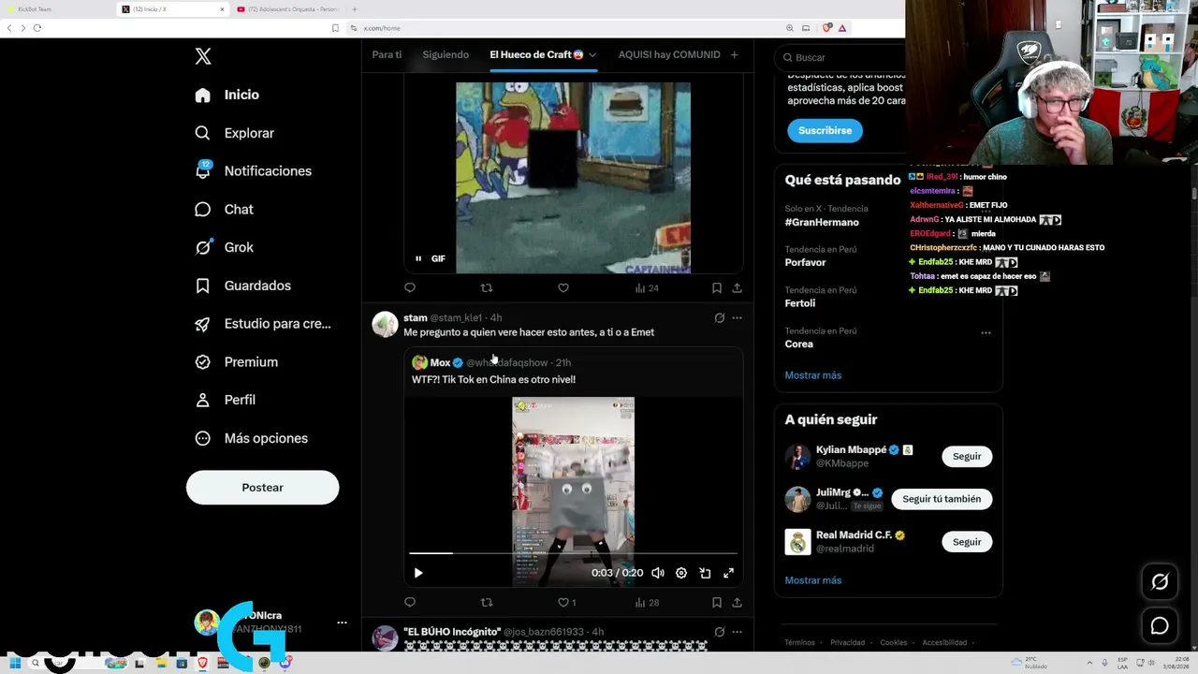Image resolution: width=1198 pixels, height=674 pixels.
Task: Switch to AQUISI hay COMUNID tab
Action: (669, 54)
